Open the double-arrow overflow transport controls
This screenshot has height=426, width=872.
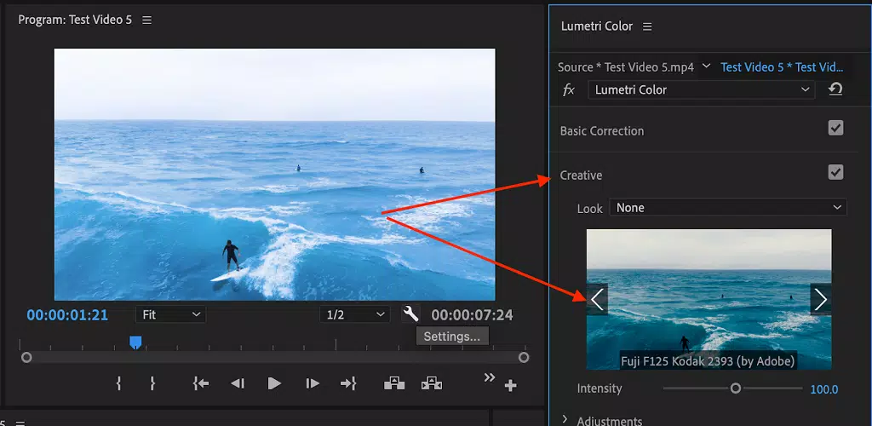490,377
